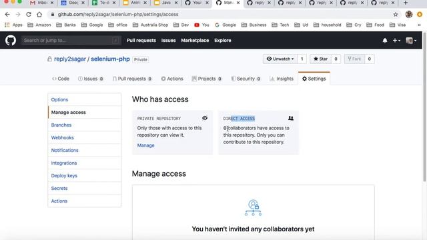The width and height of the screenshot is (427, 240).
Task: Close the Java browser tab
Action: (x=176, y=3)
